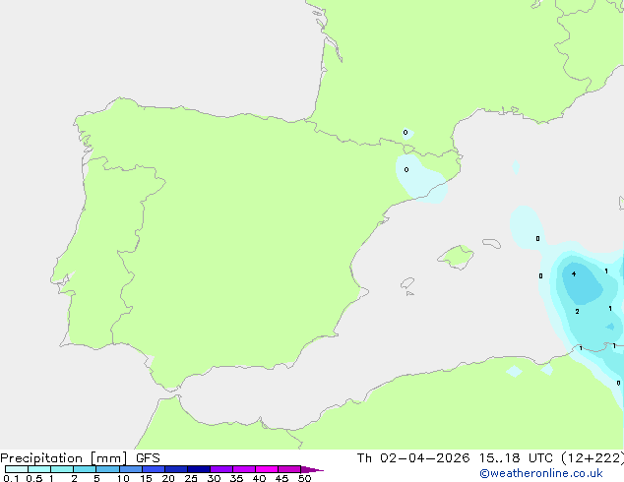Click the '50' legend scale label
The image size is (624, 482).
pos(304,478)
